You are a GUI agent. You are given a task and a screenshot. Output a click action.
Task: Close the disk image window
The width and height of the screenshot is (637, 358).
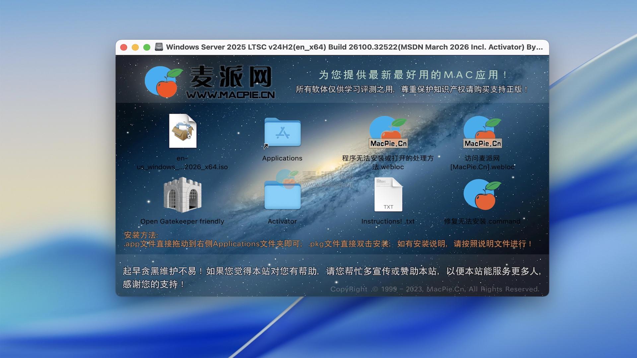coord(124,47)
